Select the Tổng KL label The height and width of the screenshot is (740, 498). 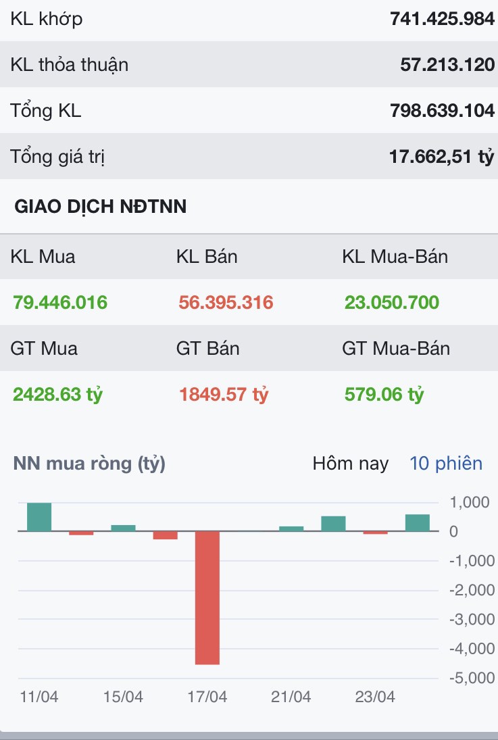pos(46,110)
